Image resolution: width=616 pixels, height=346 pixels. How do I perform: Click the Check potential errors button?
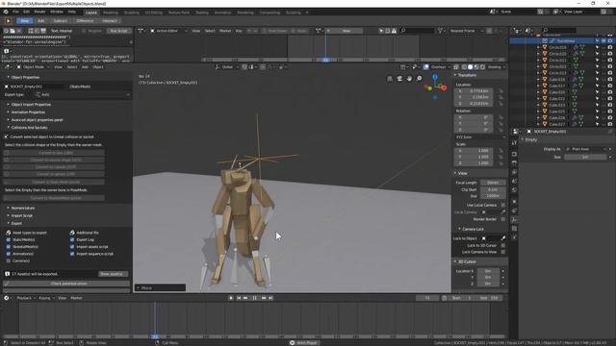[66, 284]
